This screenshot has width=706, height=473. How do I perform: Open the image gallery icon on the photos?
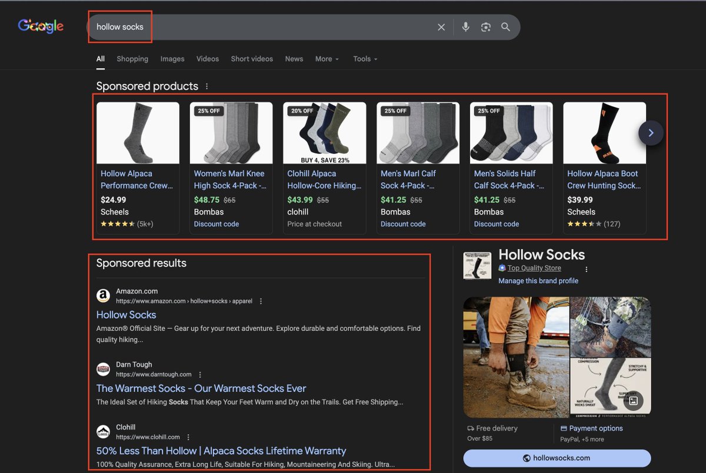[633, 401]
